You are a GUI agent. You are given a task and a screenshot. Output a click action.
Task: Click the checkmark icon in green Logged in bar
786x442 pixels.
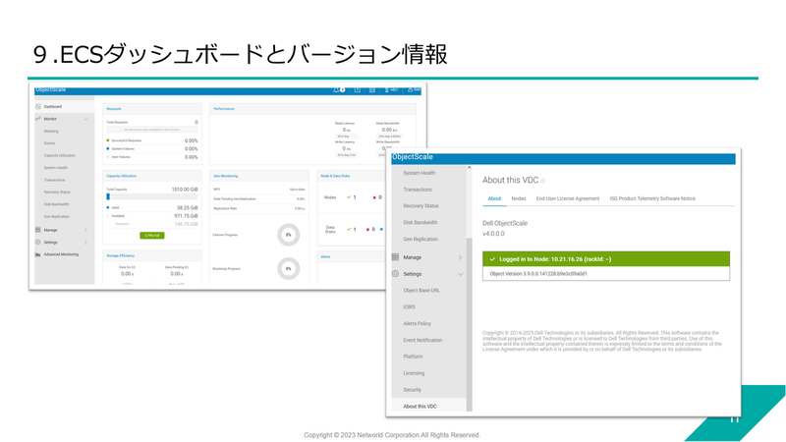click(492, 259)
